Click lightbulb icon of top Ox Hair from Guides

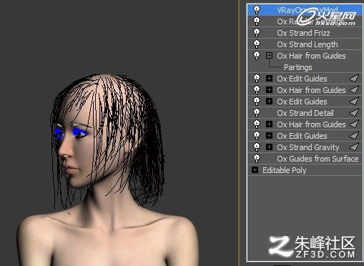[257, 56]
